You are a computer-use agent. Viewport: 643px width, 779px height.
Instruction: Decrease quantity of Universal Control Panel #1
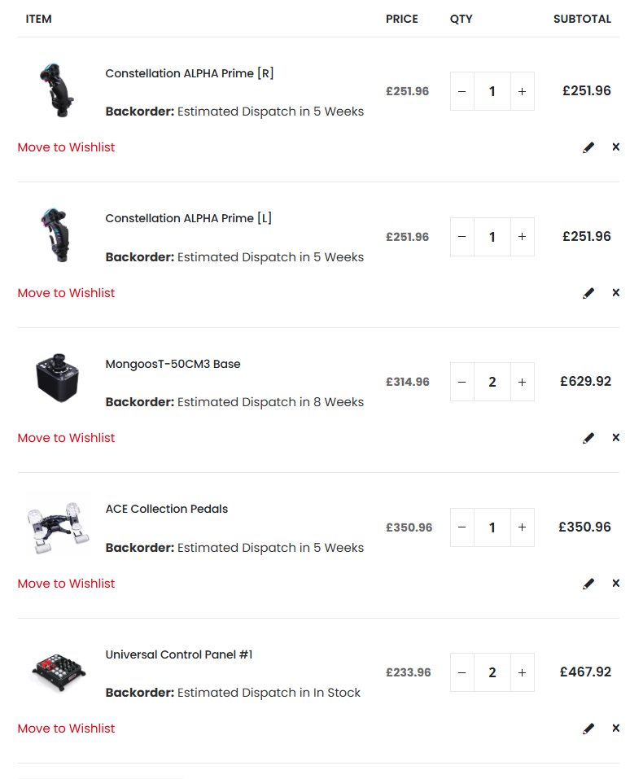pos(462,672)
